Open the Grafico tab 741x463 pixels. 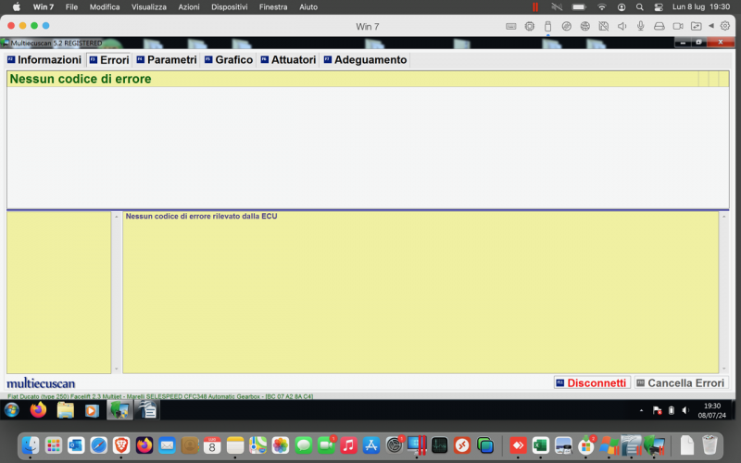point(228,59)
